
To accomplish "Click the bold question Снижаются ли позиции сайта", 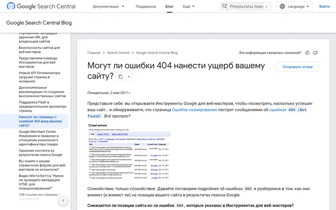I will pyautogui.click(x=191, y=205).
